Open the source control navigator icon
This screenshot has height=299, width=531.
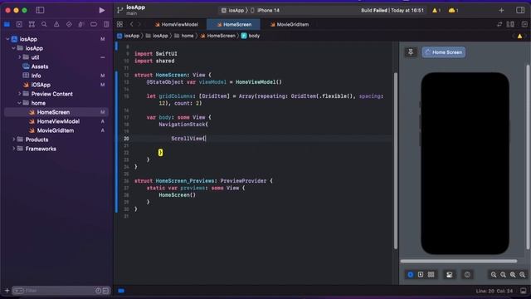(x=19, y=24)
